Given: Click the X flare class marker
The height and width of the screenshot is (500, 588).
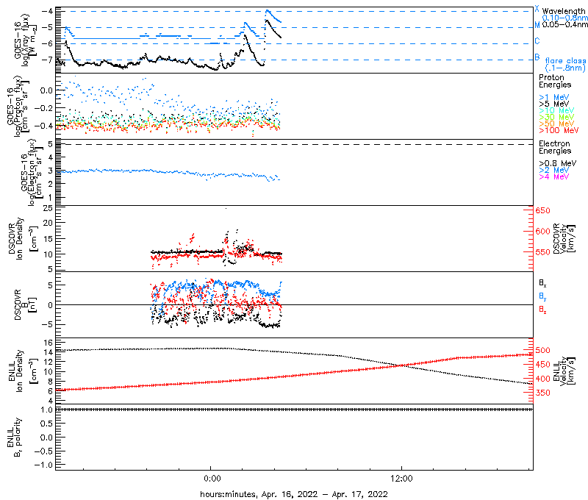Looking at the screenshot, I should [x=537, y=9].
